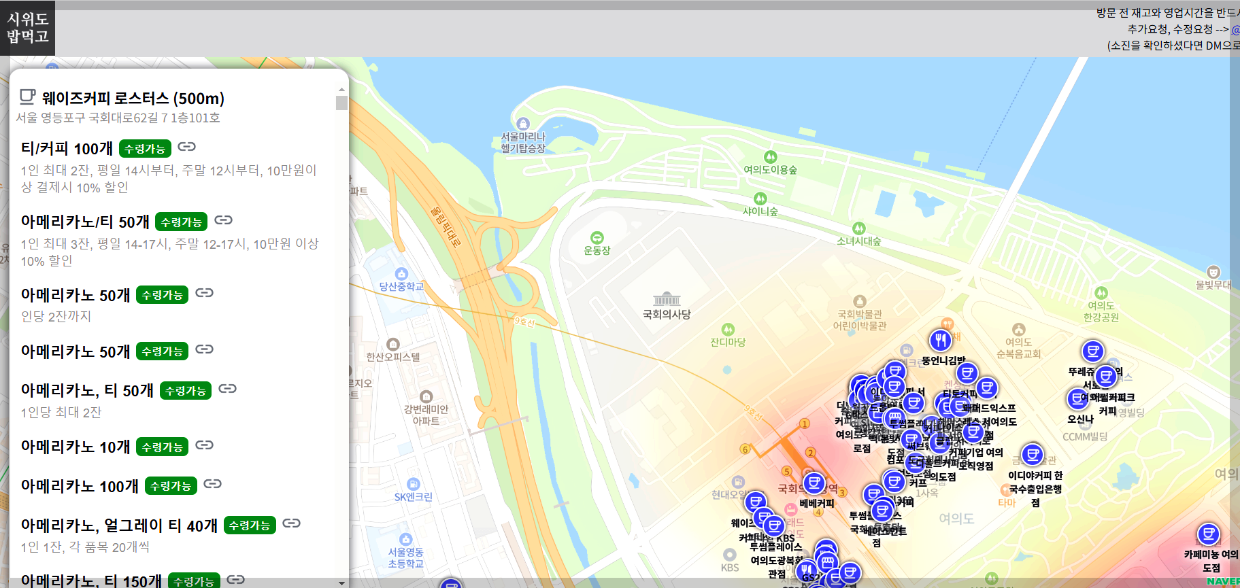Click the 수령가능 badge on 티/커피 100개
Viewport: 1240px width, 588px height.
point(145,148)
